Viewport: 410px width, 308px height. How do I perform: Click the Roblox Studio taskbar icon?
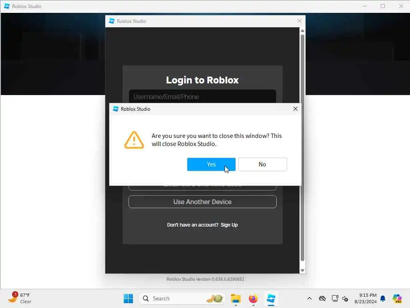(x=271, y=298)
